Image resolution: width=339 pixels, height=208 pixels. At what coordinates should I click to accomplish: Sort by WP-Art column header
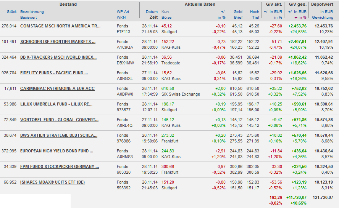point(123,12)
